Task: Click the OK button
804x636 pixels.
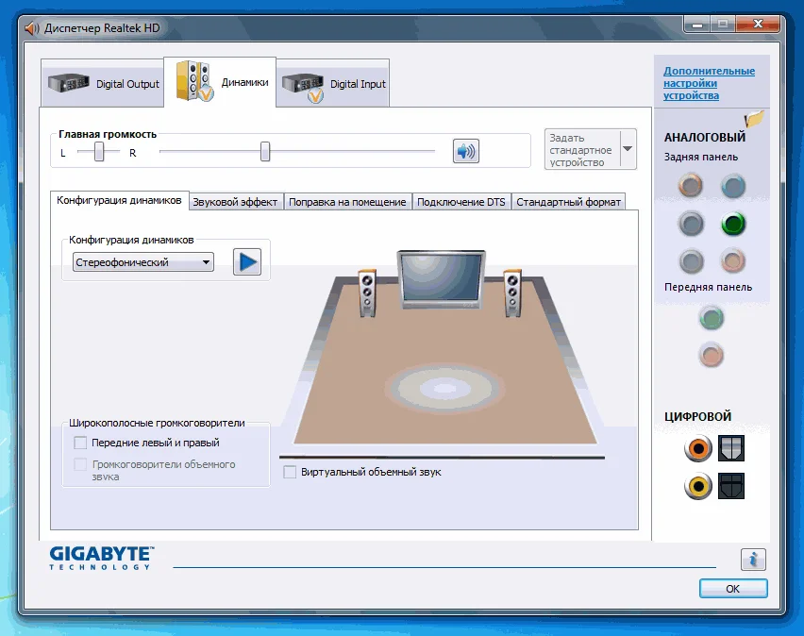Action: coord(733,589)
